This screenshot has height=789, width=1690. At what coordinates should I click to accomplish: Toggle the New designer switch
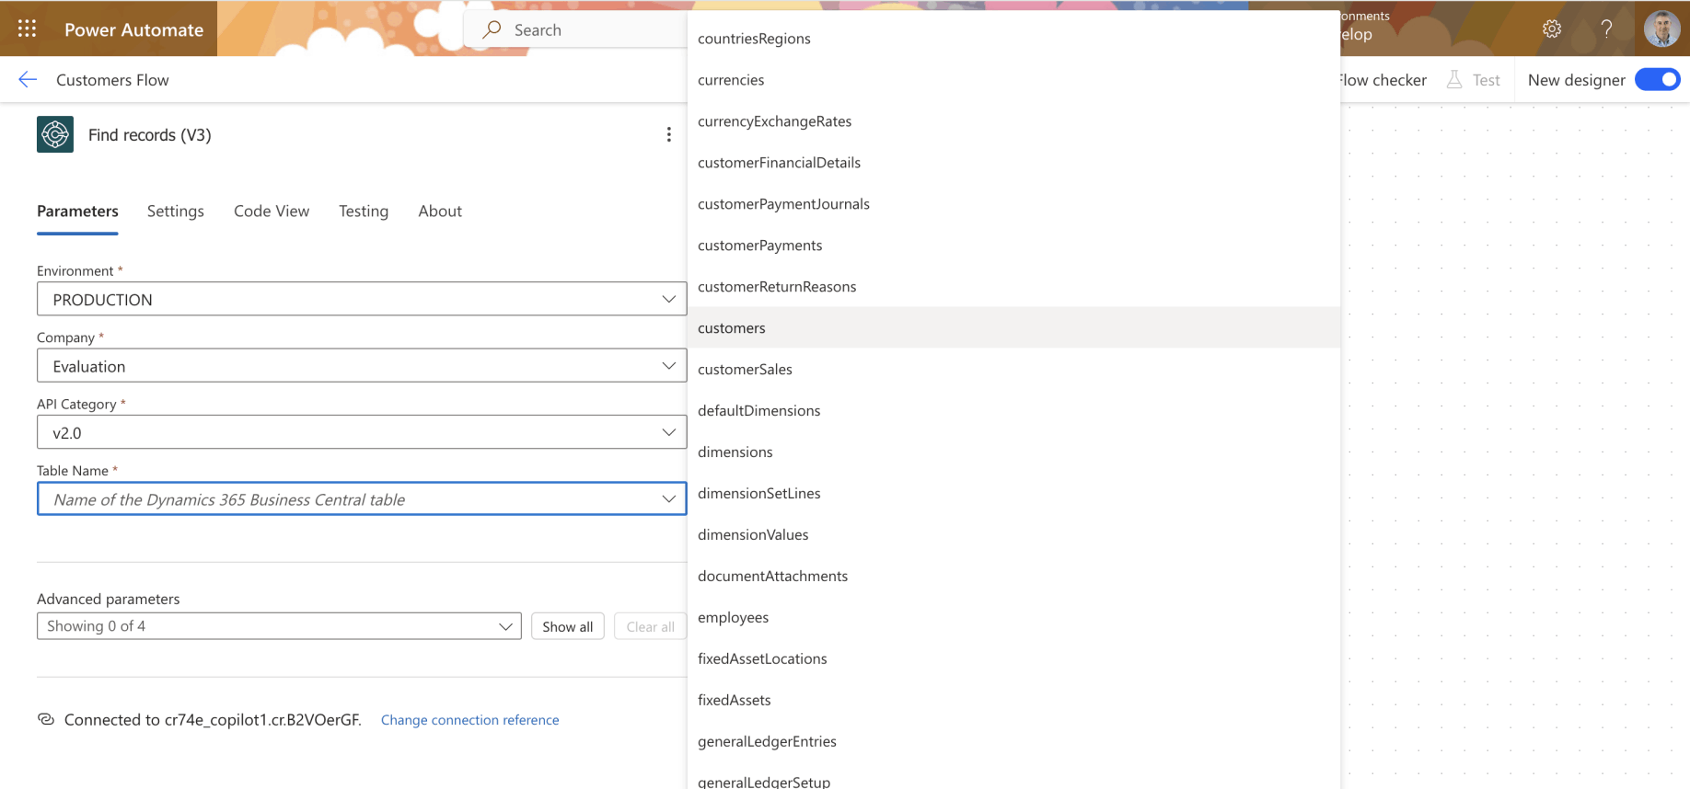(1657, 80)
